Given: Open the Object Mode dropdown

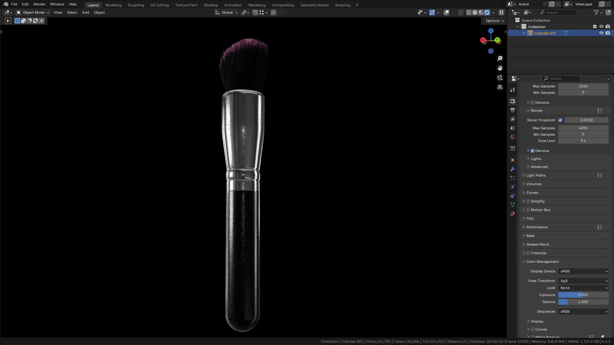Looking at the screenshot, I should pos(33,12).
